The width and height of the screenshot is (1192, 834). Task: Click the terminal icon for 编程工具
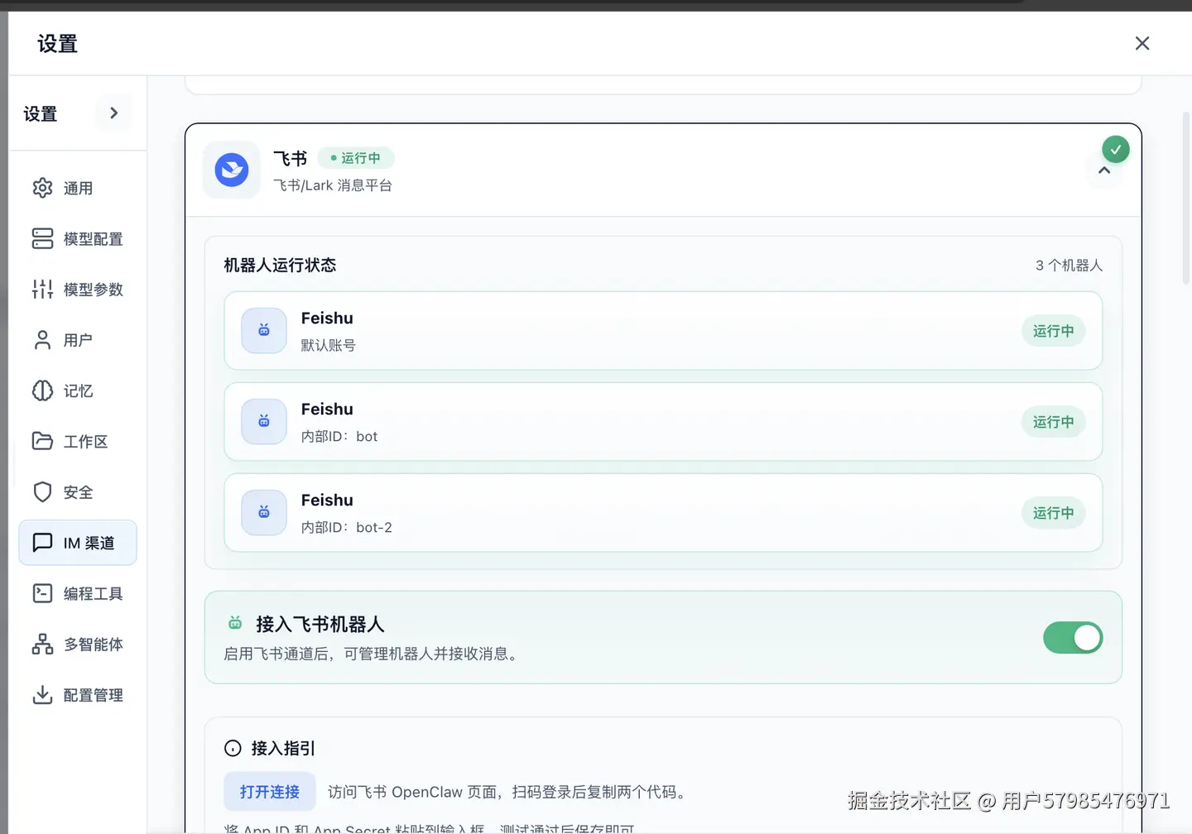pyautogui.click(x=42, y=593)
